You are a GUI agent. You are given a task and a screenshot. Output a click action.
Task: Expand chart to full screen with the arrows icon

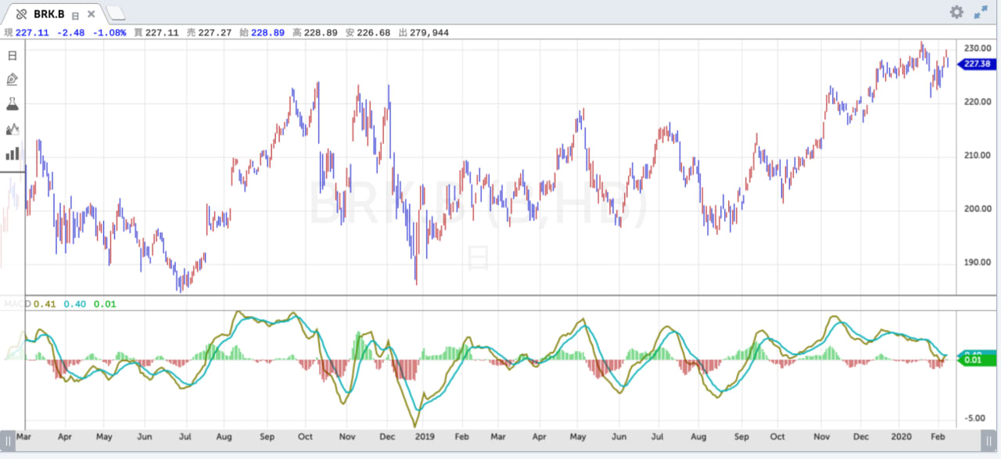click(981, 13)
